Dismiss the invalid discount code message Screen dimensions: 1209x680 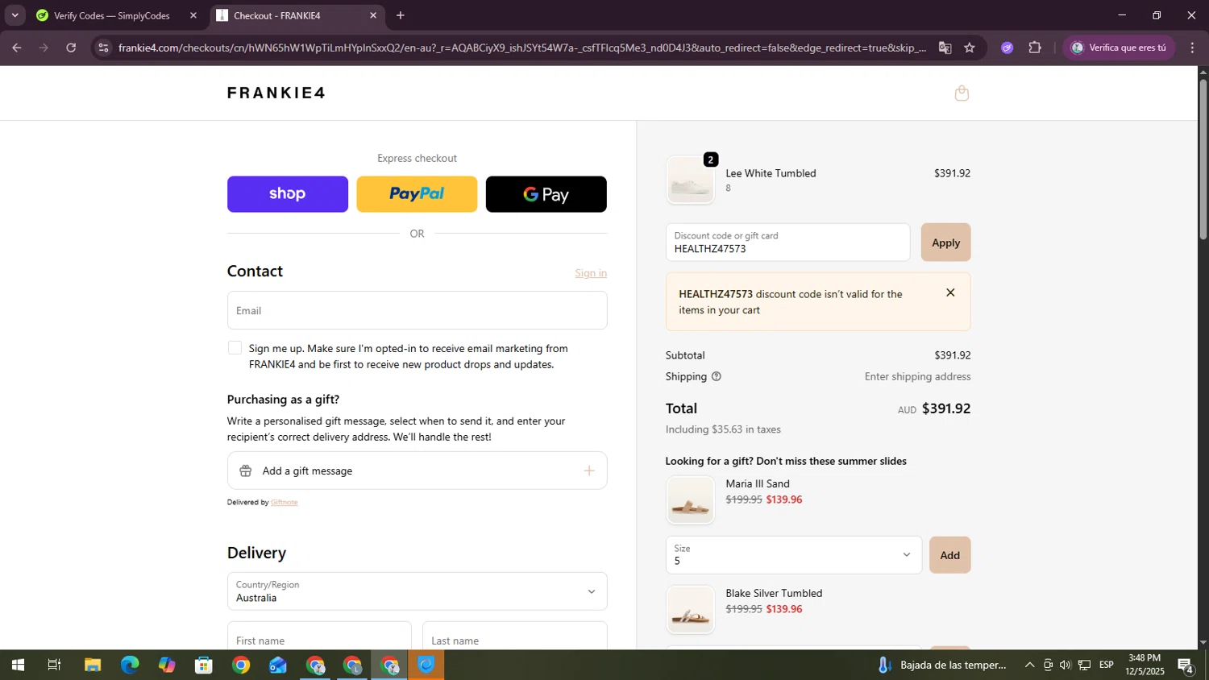pyautogui.click(x=950, y=293)
